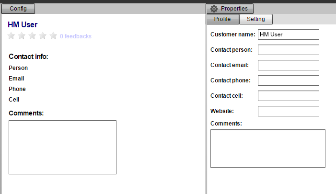
Task: Open the Config tab
Action: [x=18, y=9]
